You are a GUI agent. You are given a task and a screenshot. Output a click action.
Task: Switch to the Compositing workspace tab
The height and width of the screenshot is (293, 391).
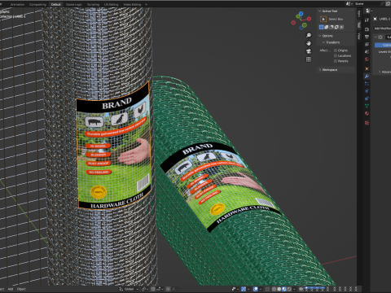point(37,4)
